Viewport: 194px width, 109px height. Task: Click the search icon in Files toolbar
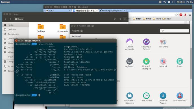[114, 19]
